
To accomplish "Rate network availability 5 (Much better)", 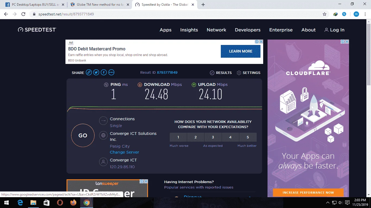I will click(x=248, y=137).
